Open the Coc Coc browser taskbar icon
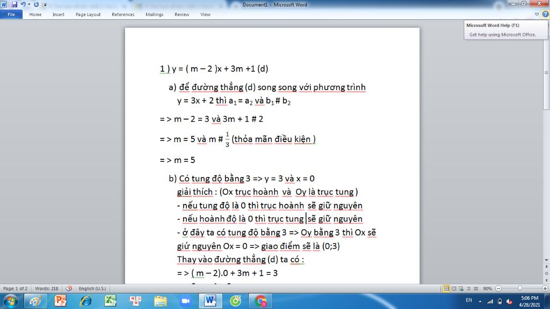This screenshot has height=309, width=550. 235,301
